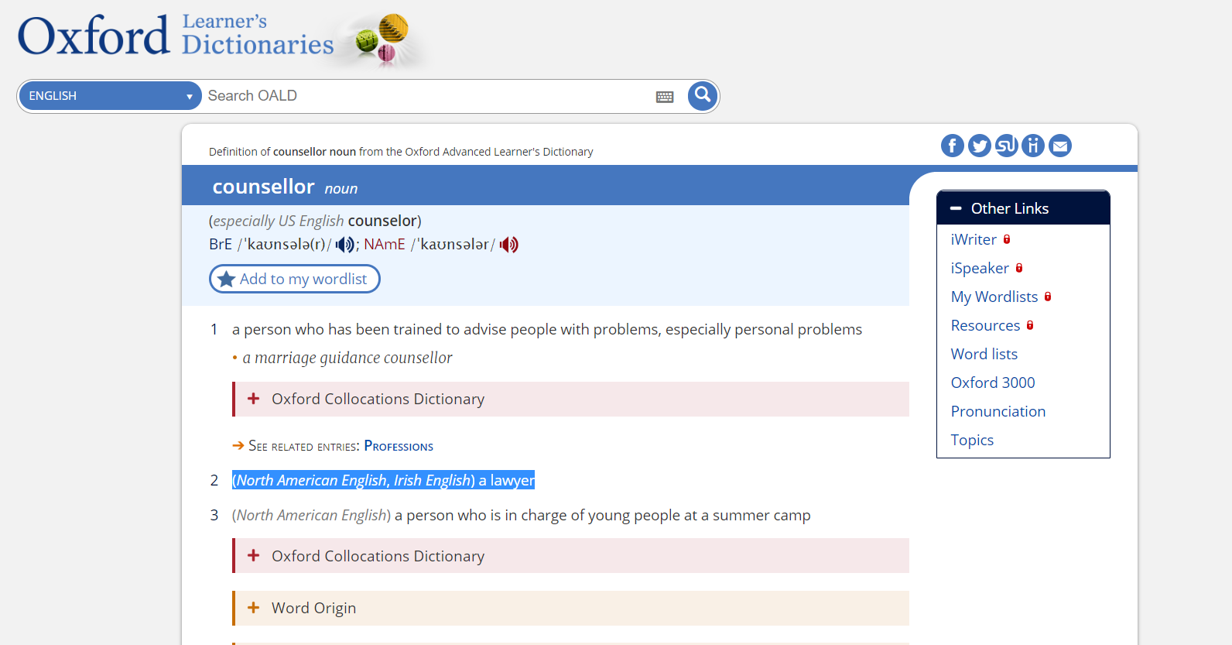Share by email icon
This screenshot has width=1232, height=645.
[x=1060, y=146]
